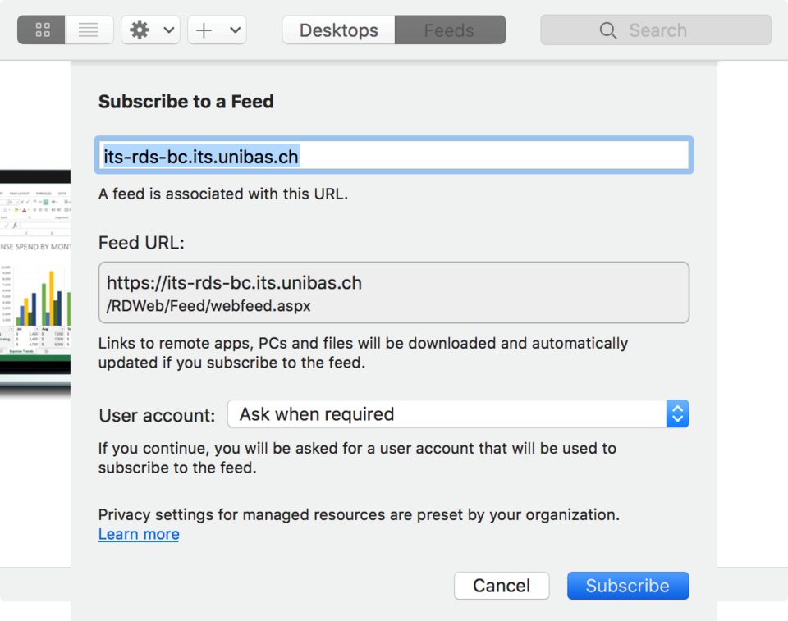Switch to the Feeds tab
Screen dimensions: 788x621
[x=449, y=30]
